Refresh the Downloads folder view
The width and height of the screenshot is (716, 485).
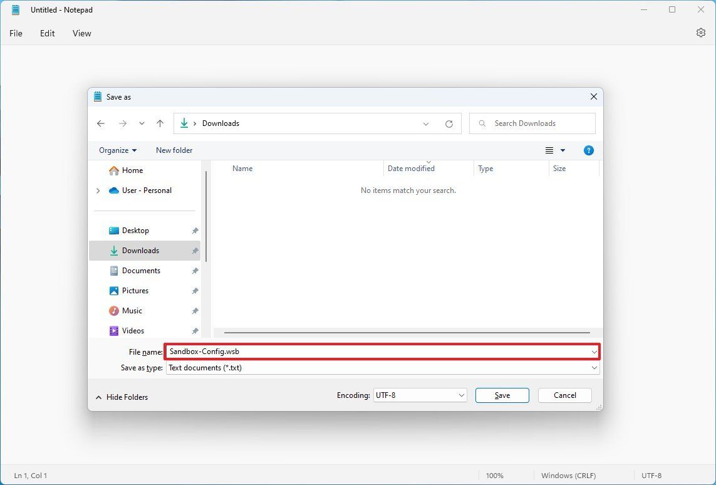449,123
